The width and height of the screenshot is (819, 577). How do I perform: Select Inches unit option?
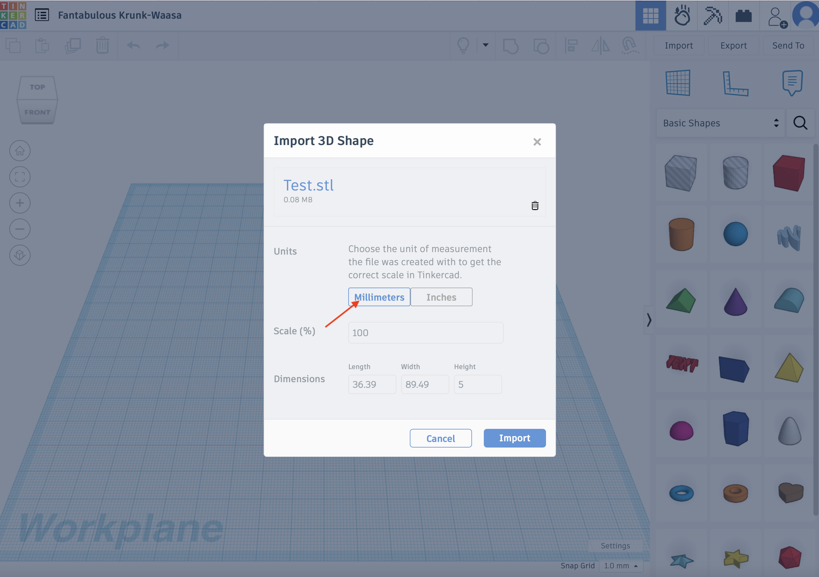coord(441,297)
